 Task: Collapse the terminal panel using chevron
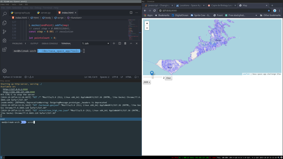tap(131, 43)
